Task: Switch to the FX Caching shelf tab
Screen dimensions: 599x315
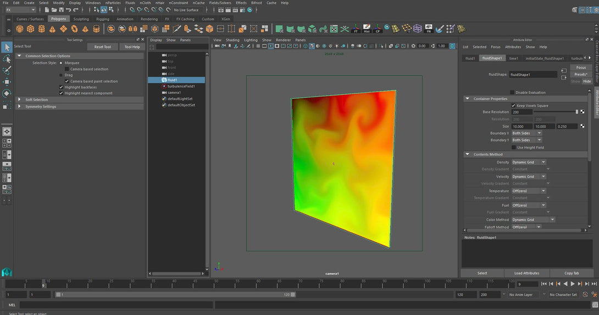Action: pos(185,19)
